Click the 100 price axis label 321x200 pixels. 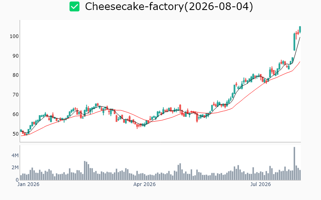14,36
